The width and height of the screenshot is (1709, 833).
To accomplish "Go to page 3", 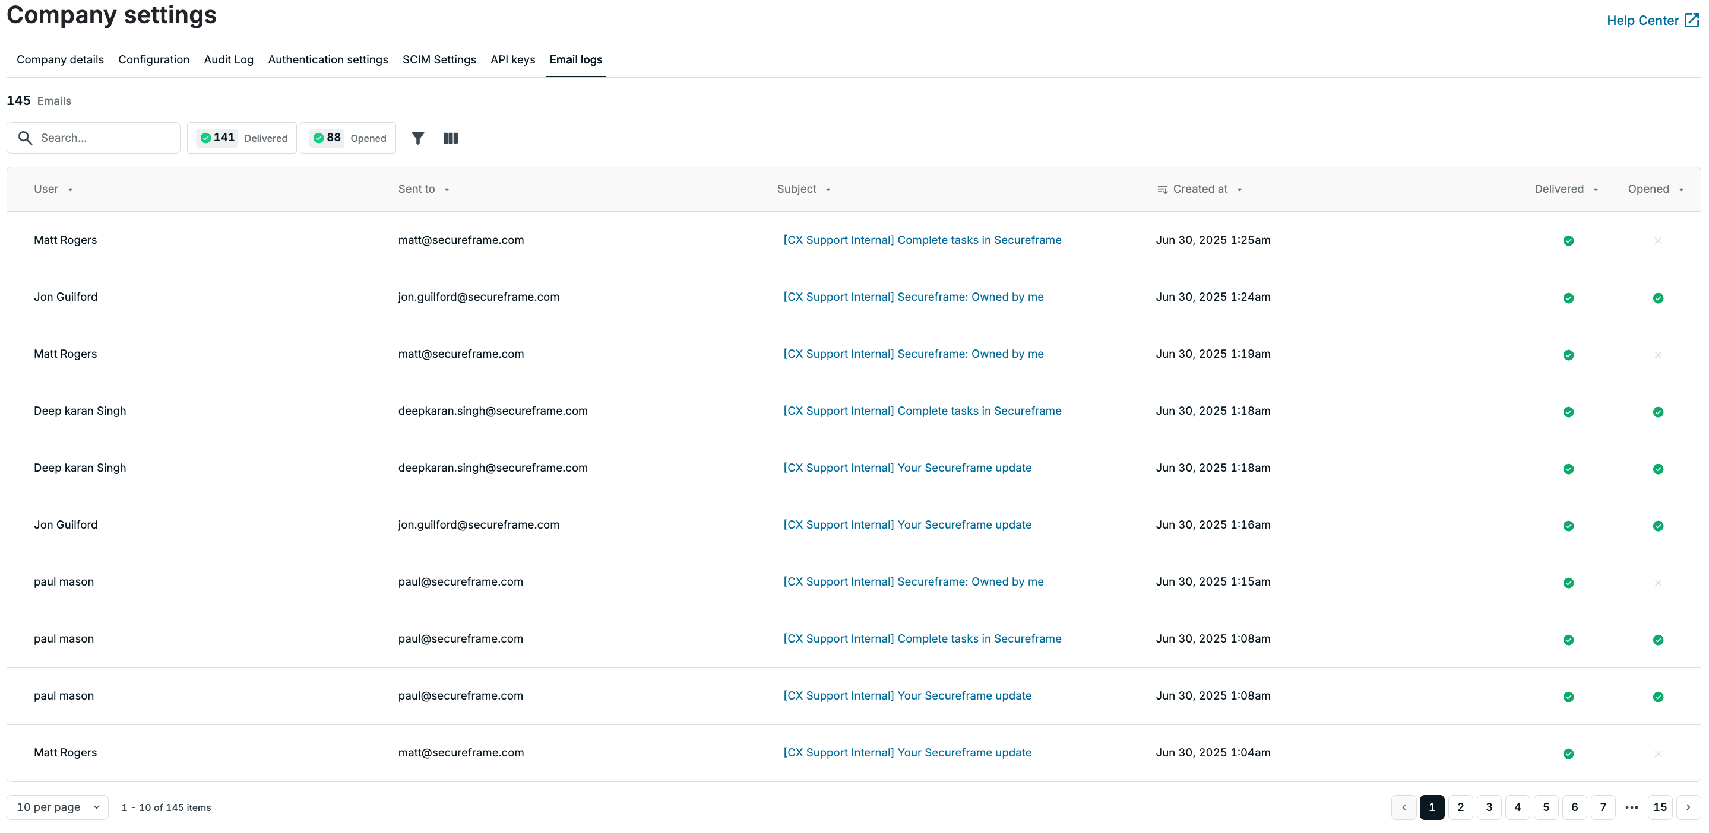I will (x=1489, y=807).
